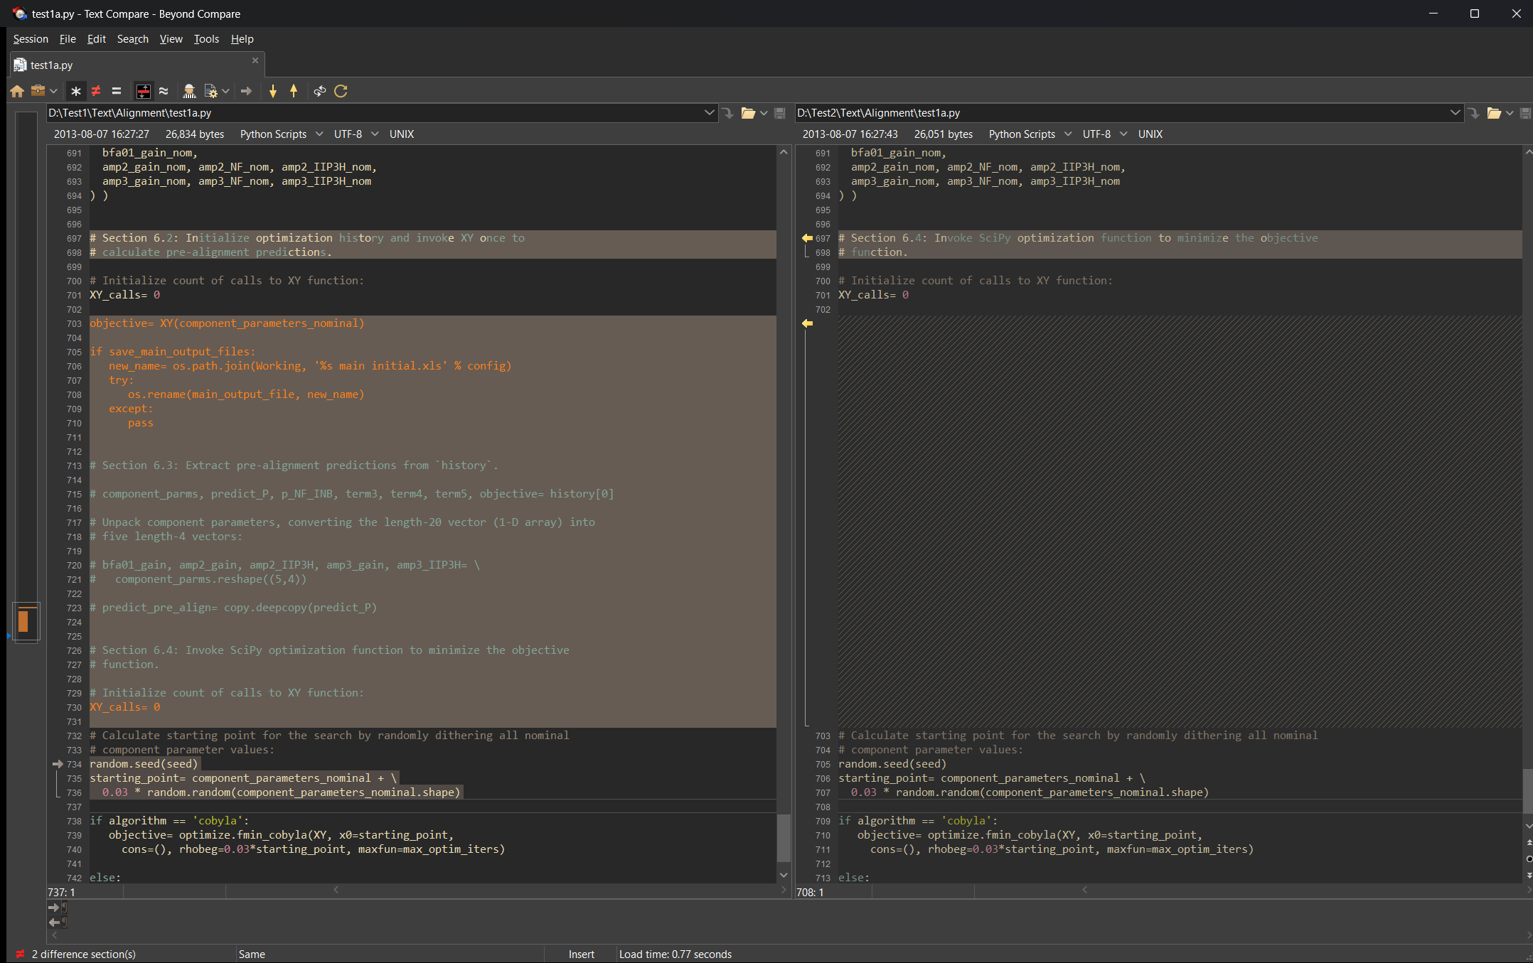The image size is (1533, 963).
Task: Click right pane Open File folder icon
Action: pos(1494,113)
